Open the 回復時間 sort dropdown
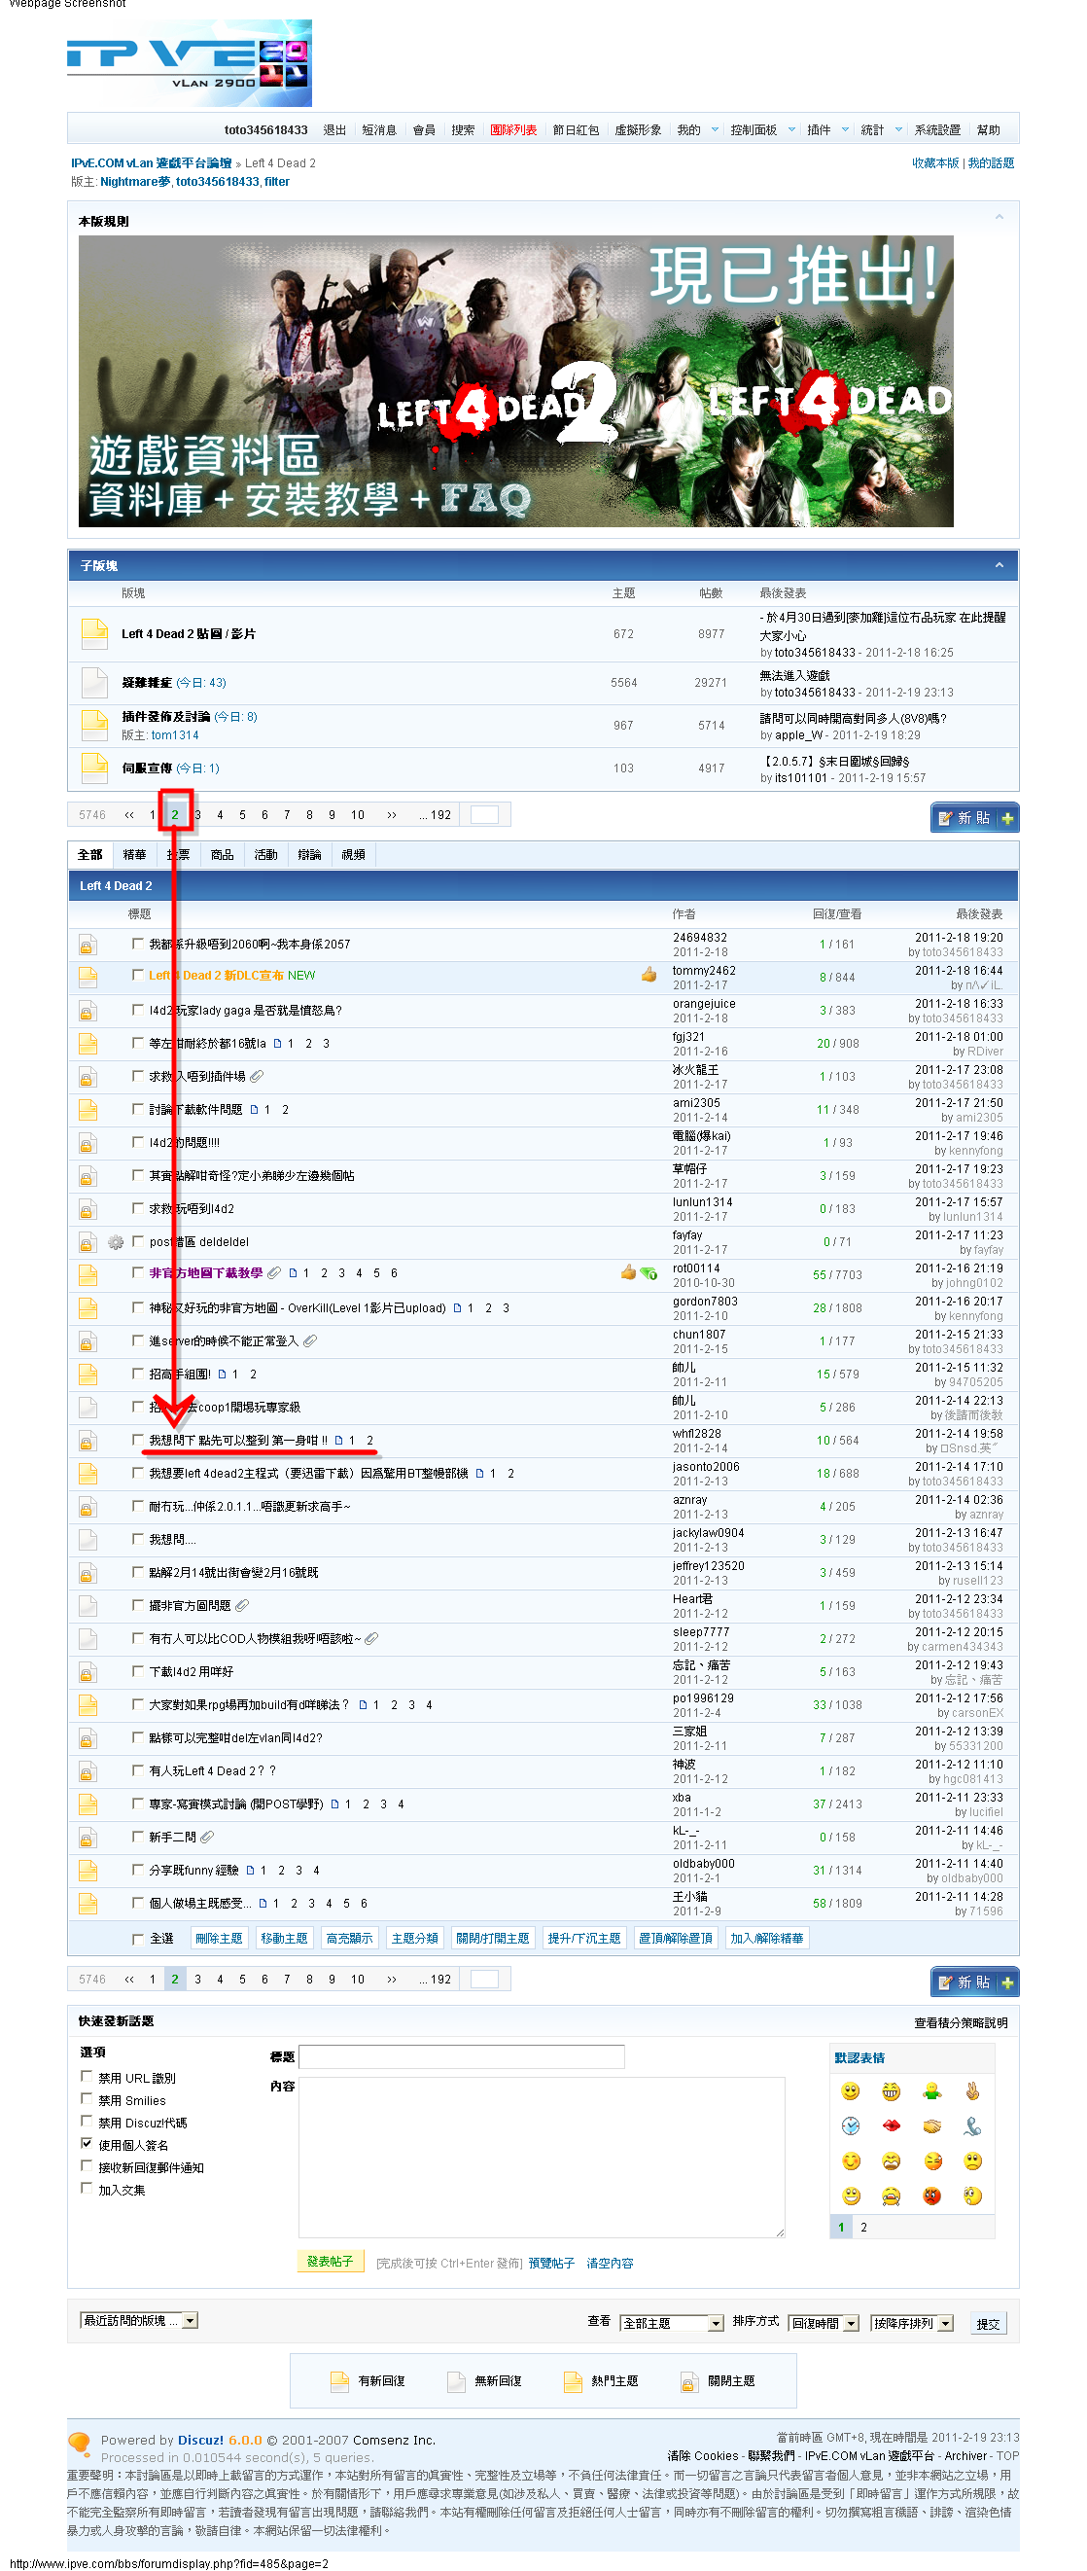 pos(824,2324)
